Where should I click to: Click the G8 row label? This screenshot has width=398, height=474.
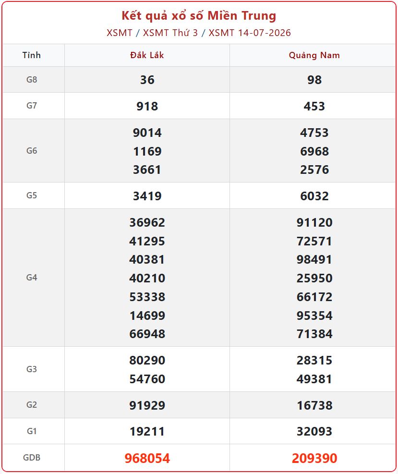32,80
